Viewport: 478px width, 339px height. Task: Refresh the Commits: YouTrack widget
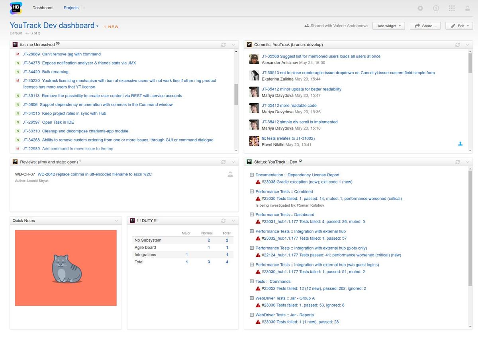458,45
